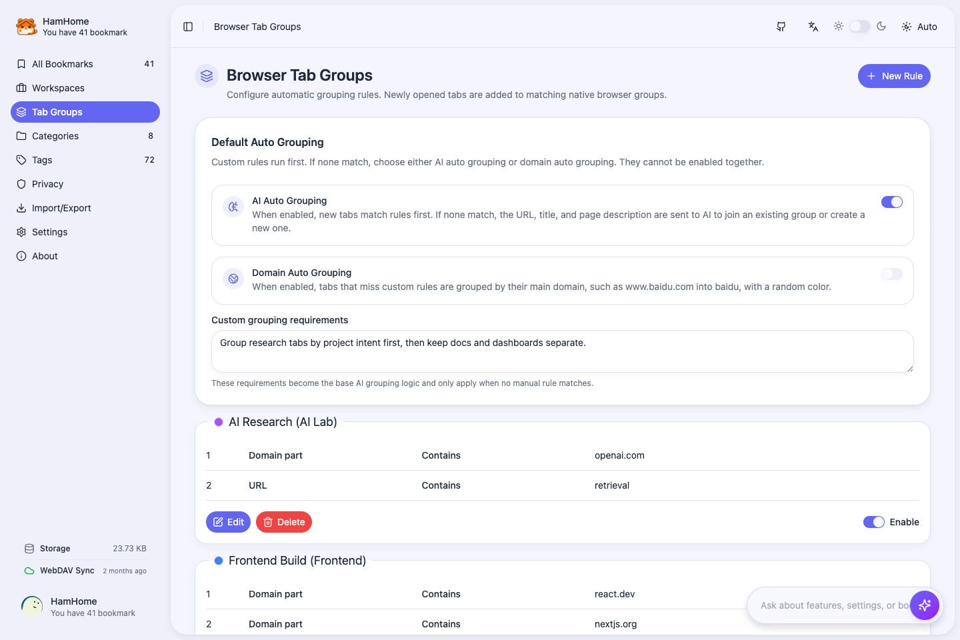Toggle the light/dark theme switch
This screenshot has height=640, width=960.
click(x=860, y=26)
